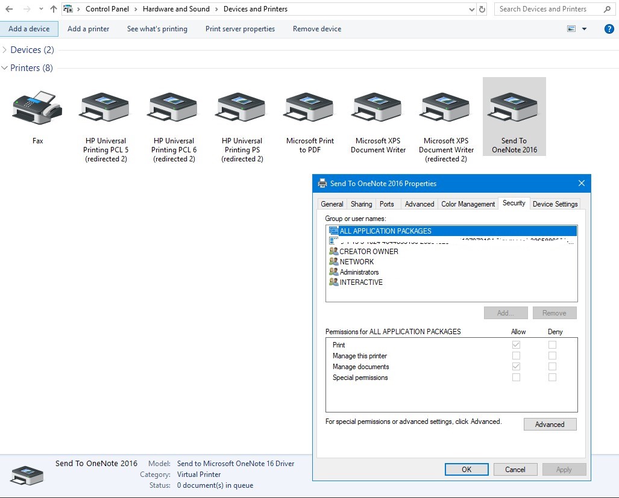
Task: Select the Fax printer icon
Action: coord(37,108)
